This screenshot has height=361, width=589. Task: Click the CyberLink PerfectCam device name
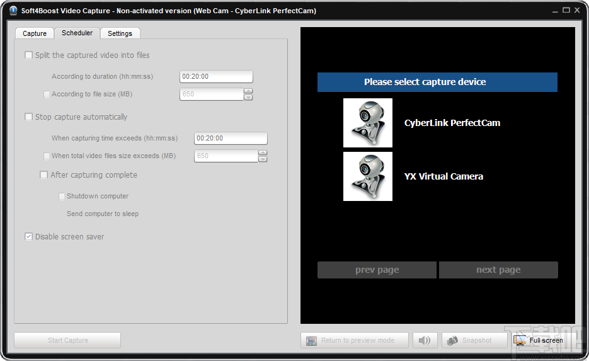[x=452, y=123]
